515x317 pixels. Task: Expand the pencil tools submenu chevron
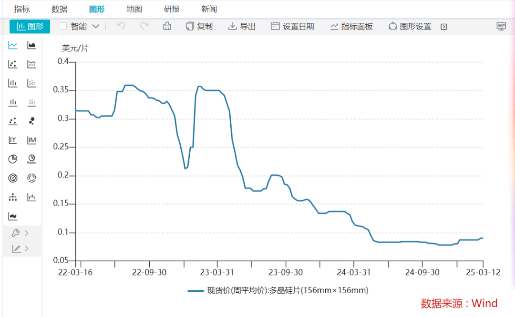tap(27, 249)
